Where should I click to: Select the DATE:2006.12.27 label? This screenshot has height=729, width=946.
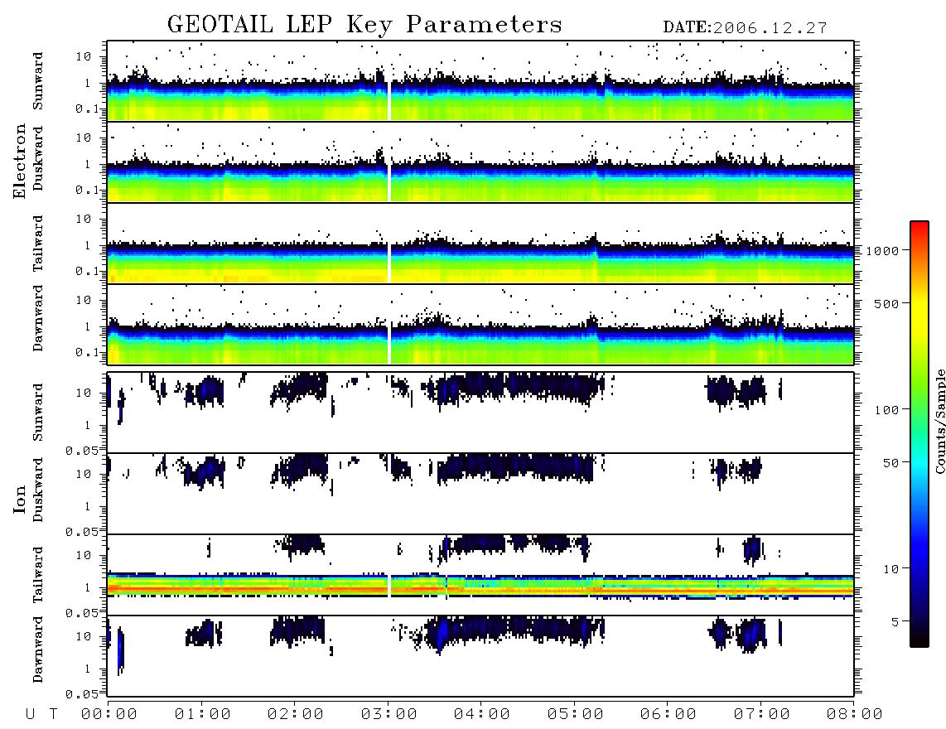coord(745,27)
